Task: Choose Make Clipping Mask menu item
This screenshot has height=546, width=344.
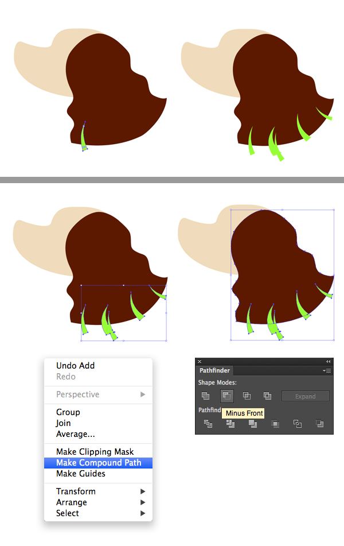Action: pyautogui.click(x=95, y=452)
